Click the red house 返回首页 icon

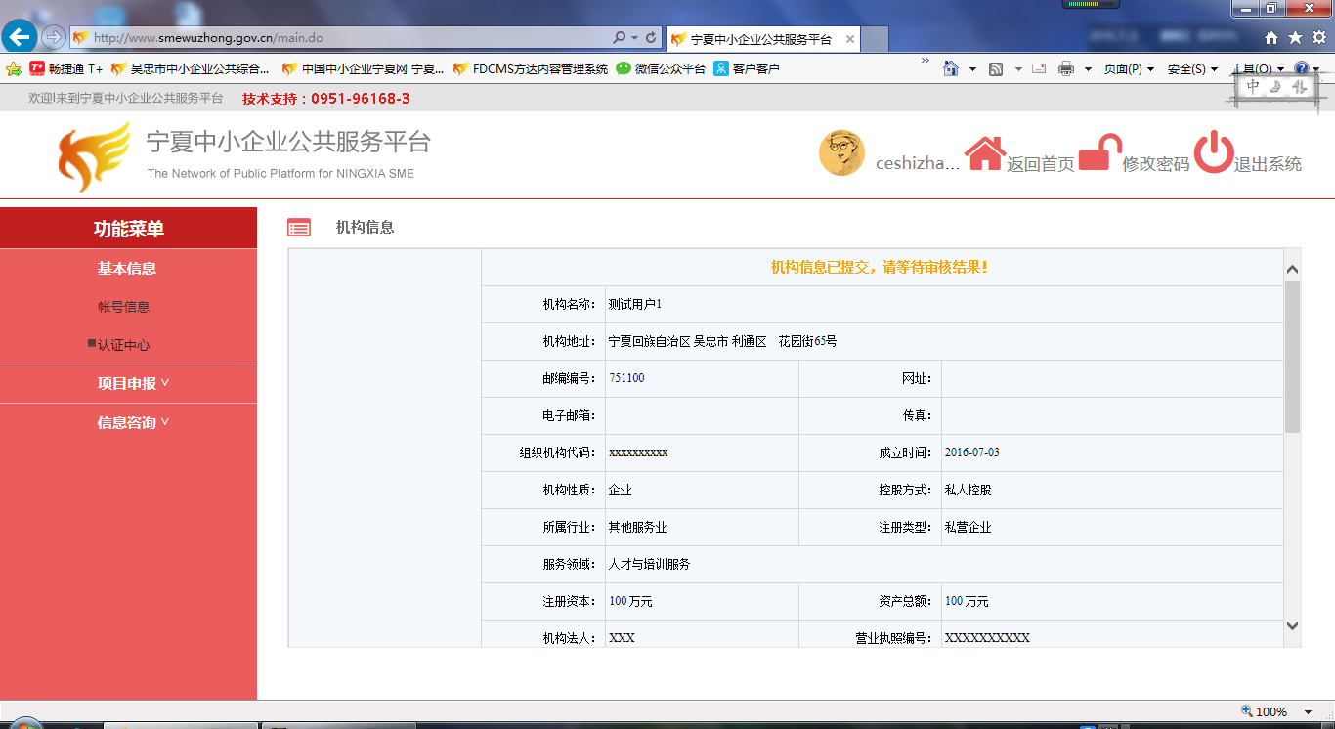click(x=985, y=153)
